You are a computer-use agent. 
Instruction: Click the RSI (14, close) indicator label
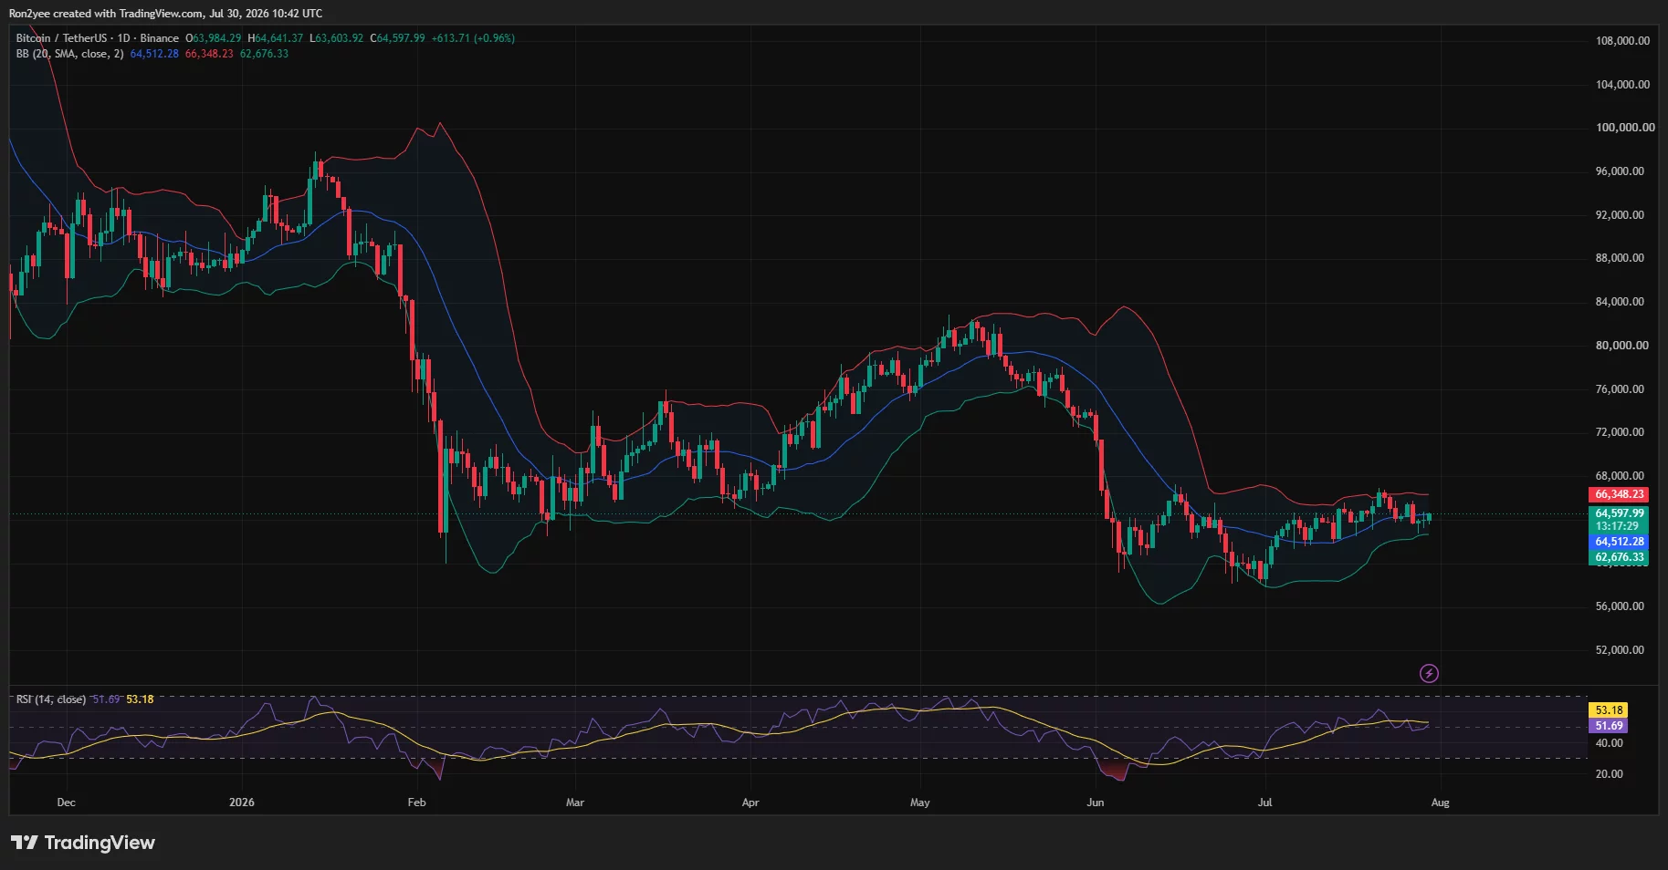tap(51, 699)
